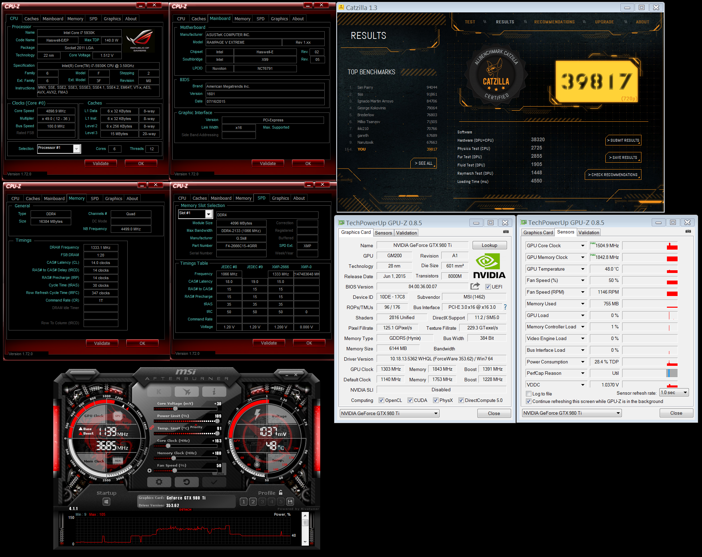The height and width of the screenshot is (557, 702).
Task: Open Afterburner settings with the large gear button
Action: pos(159,482)
